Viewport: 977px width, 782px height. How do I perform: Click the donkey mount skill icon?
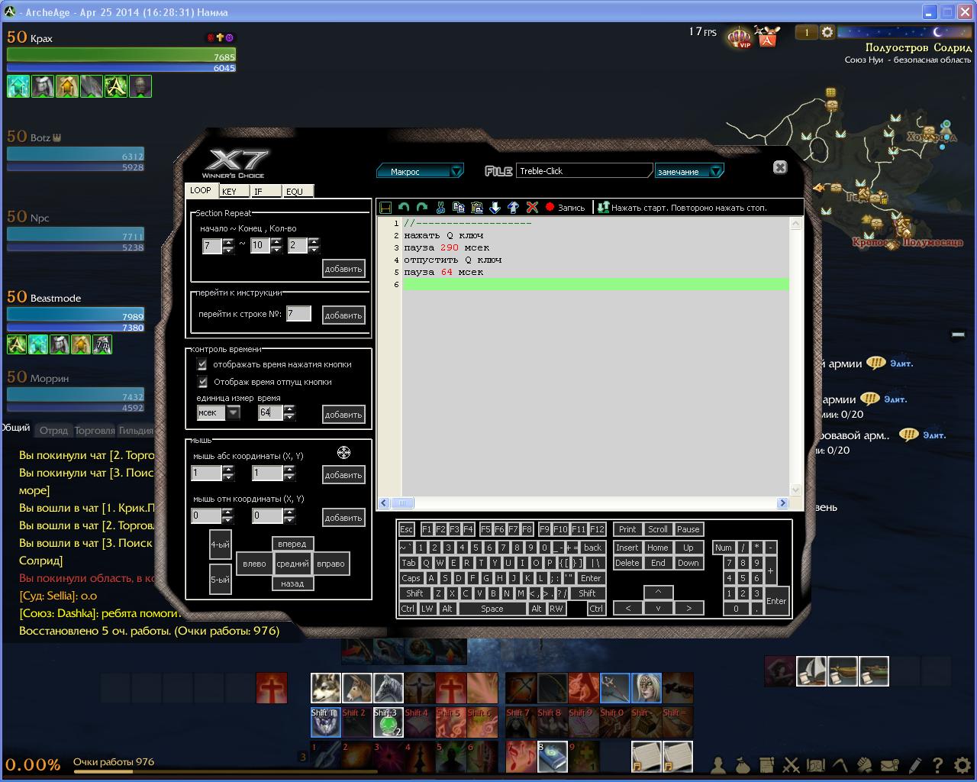click(357, 688)
